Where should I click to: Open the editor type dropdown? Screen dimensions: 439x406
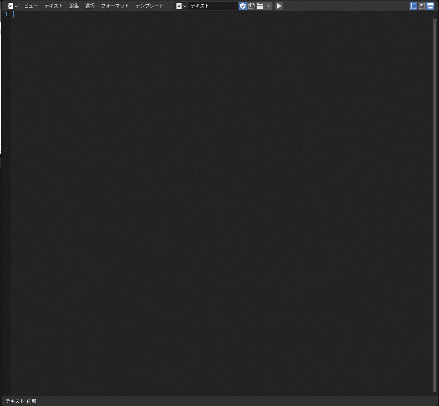pyautogui.click(x=12, y=6)
